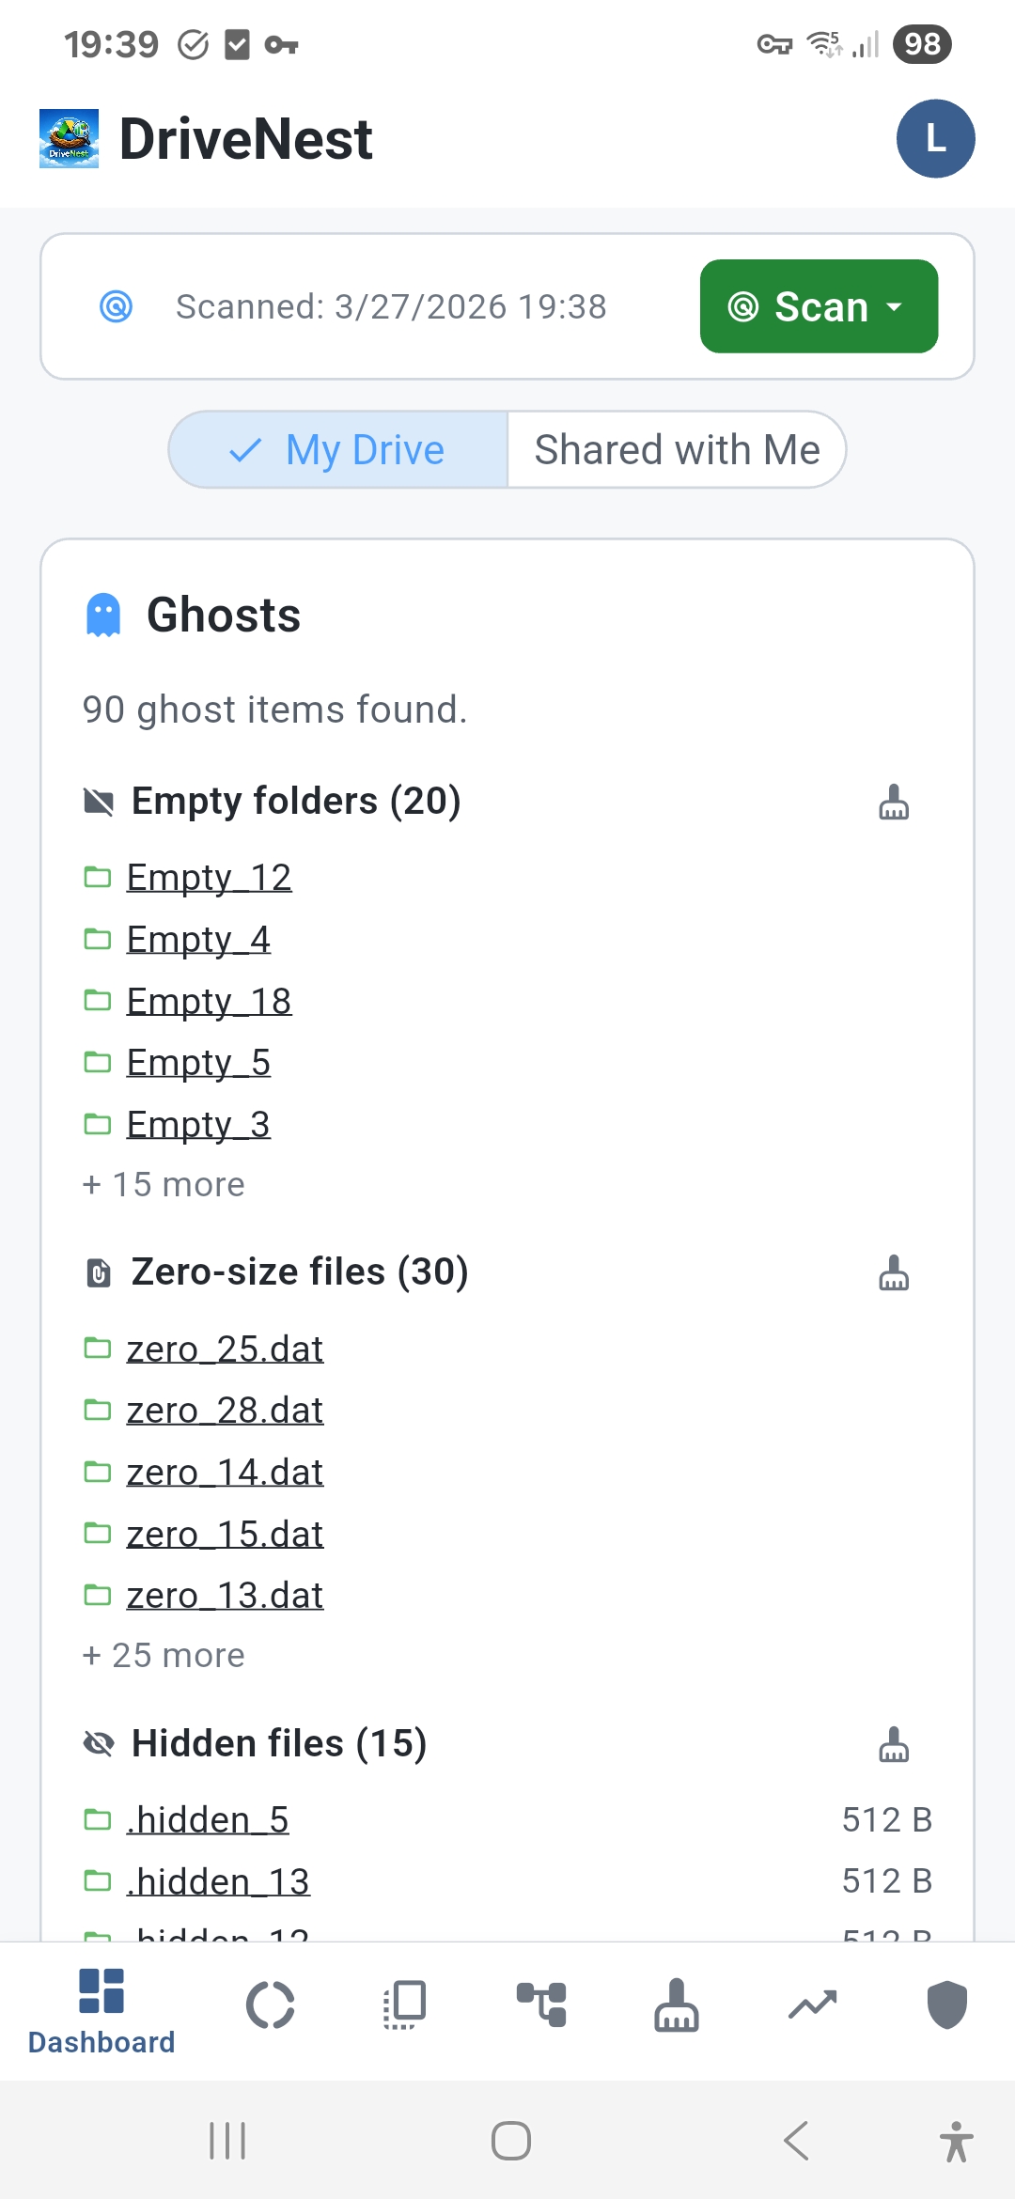This screenshot has width=1015, height=2199.
Task: Open the trends chart icon in bottom nav
Action: coord(812,2005)
